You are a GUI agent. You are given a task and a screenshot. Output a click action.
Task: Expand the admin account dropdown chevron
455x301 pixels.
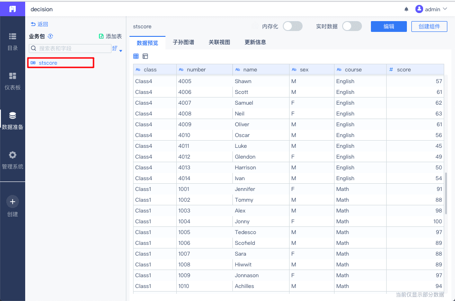[x=445, y=9]
